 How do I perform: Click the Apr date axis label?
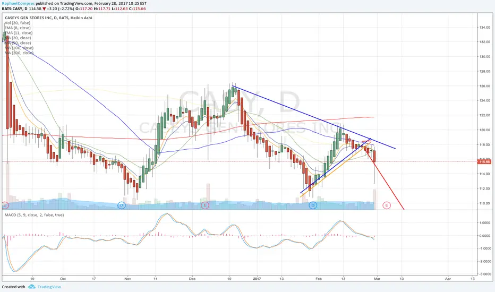click(448, 279)
